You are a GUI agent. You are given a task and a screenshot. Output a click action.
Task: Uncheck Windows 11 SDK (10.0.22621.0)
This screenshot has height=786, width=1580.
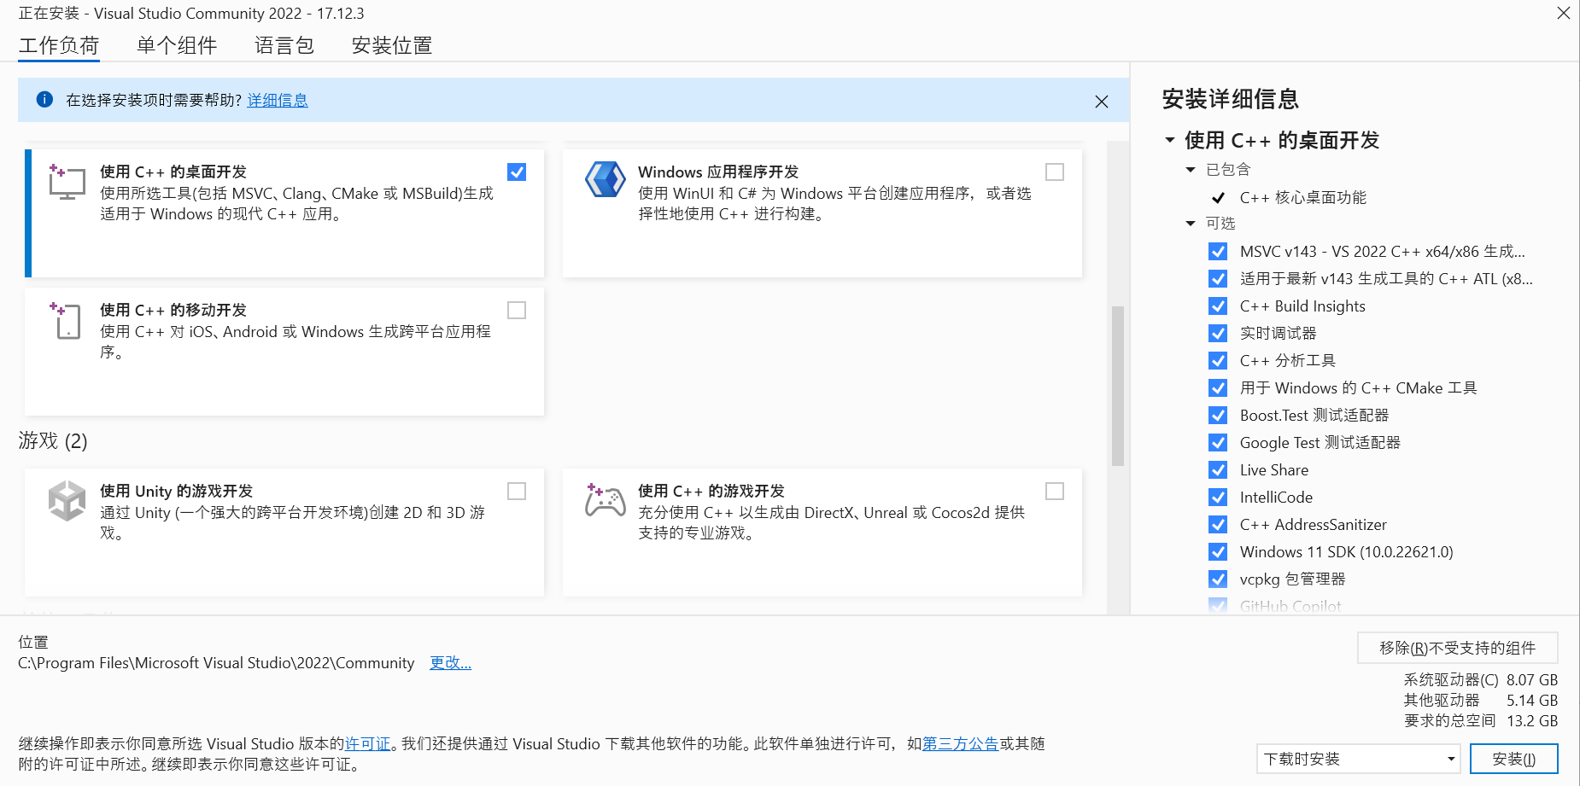click(1217, 551)
